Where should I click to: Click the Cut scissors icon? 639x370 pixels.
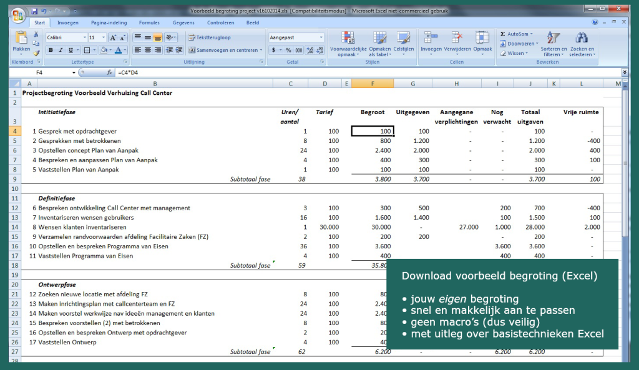click(x=36, y=34)
